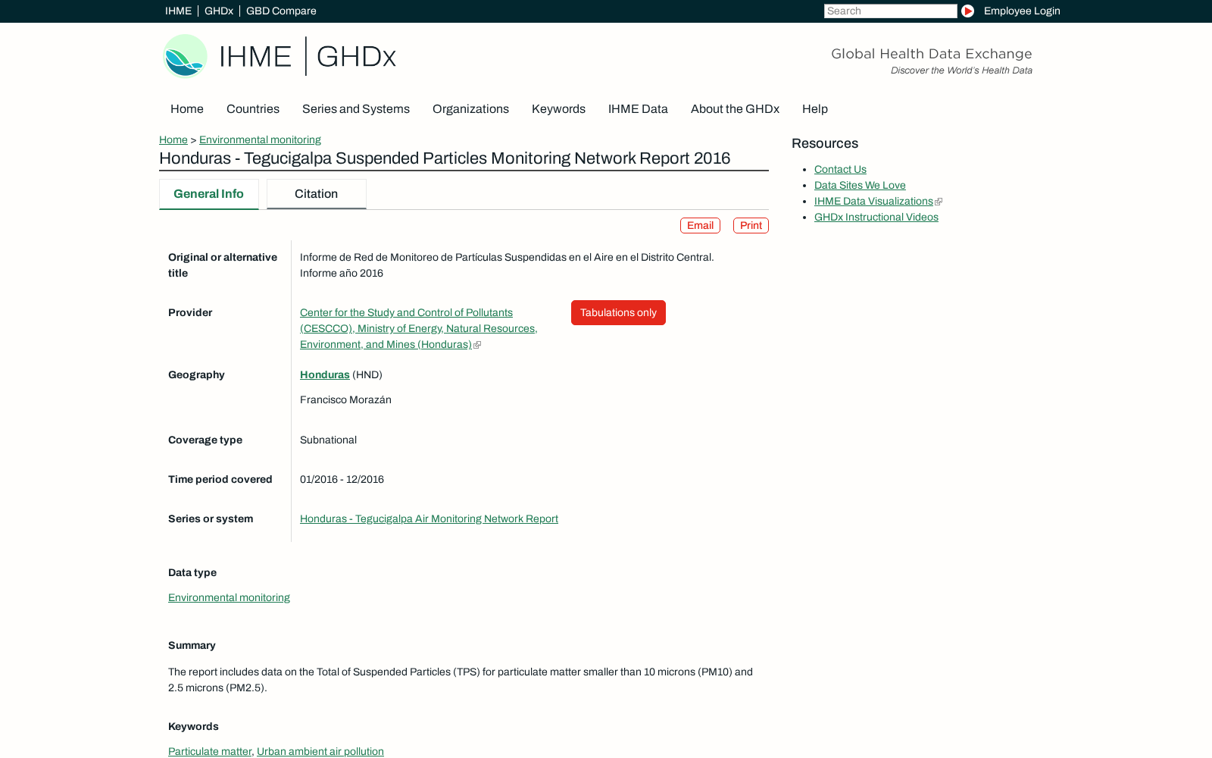This screenshot has height=758, width=1212.
Task: Open the Organizations menu
Action: coord(470,109)
